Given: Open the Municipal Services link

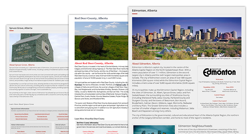Looking at the screenshot, I should click(42, 116).
